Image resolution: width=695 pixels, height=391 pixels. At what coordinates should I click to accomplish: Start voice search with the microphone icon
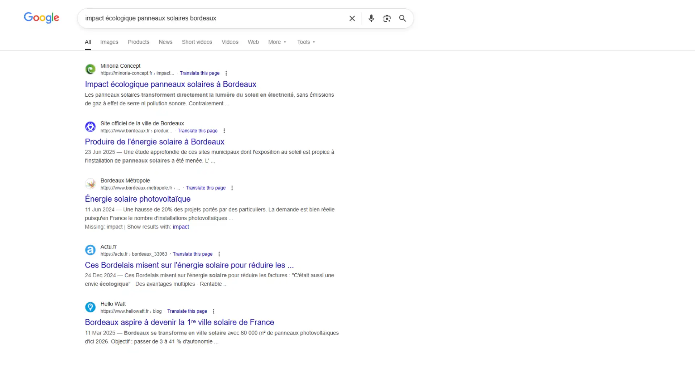coord(371,18)
